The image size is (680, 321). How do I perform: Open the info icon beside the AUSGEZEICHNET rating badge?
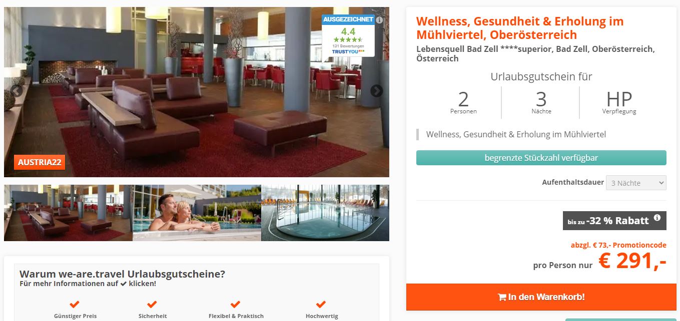pos(379,20)
